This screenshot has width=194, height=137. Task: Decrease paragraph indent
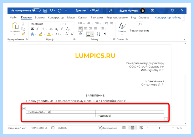point(106,24)
